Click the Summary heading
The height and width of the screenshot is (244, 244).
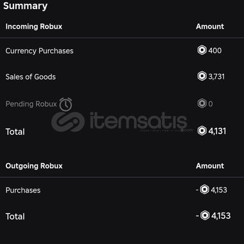pos(25,6)
